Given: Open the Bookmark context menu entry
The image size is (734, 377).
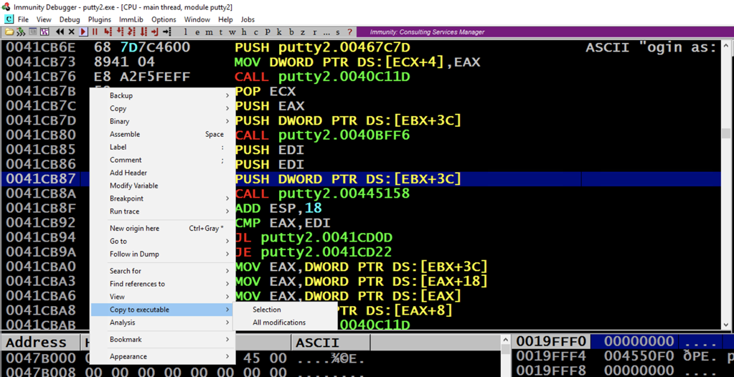Looking at the screenshot, I should [x=162, y=339].
